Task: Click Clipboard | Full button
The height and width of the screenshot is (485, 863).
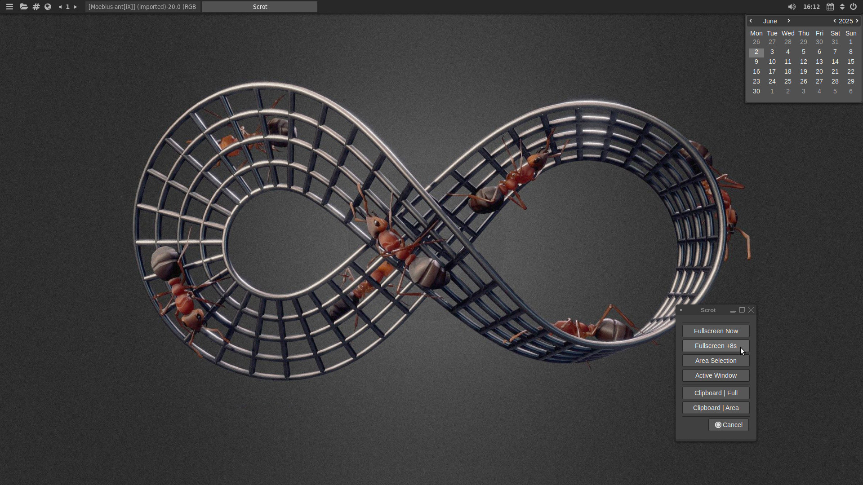Action: pos(716,393)
